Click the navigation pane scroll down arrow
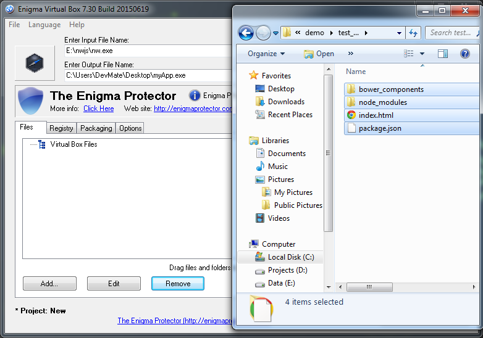Viewport: 483px width, 338px height. pyautogui.click(x=329, y=287)
